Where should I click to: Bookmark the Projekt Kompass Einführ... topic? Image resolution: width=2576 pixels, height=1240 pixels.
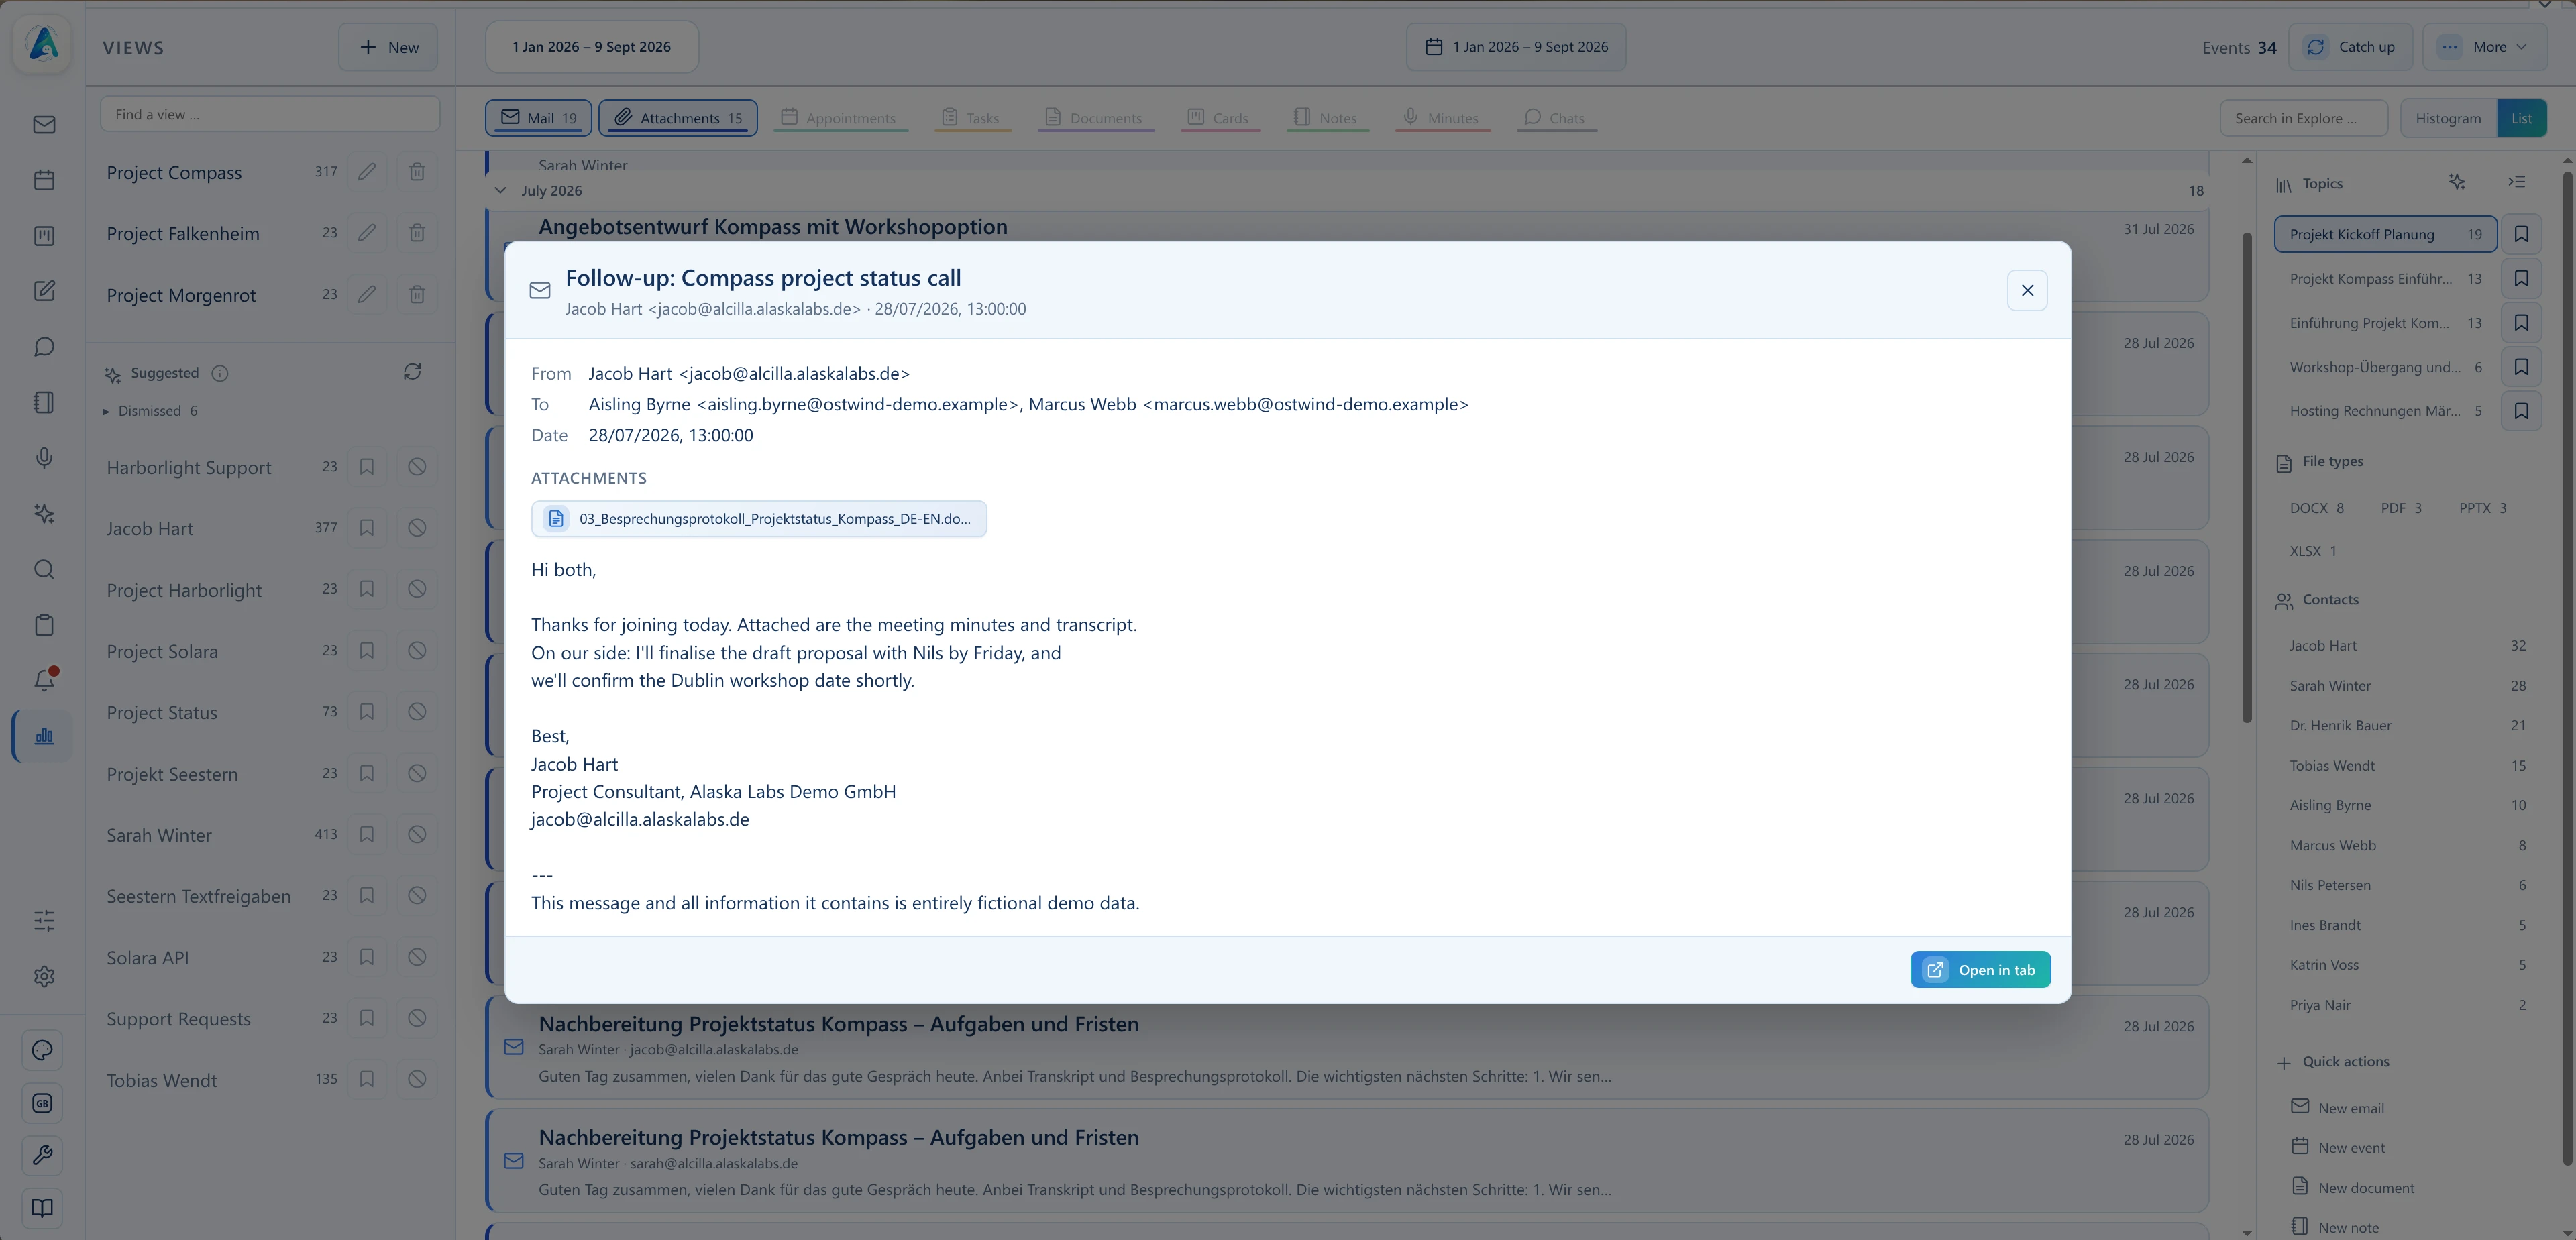pyautogui.click(x=2521, y=278)
